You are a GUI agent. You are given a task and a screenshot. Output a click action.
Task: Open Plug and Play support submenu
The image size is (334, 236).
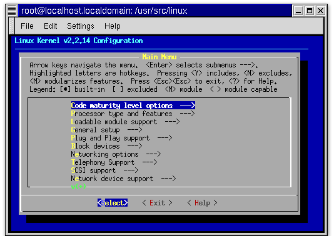click(x=121, y=138)
